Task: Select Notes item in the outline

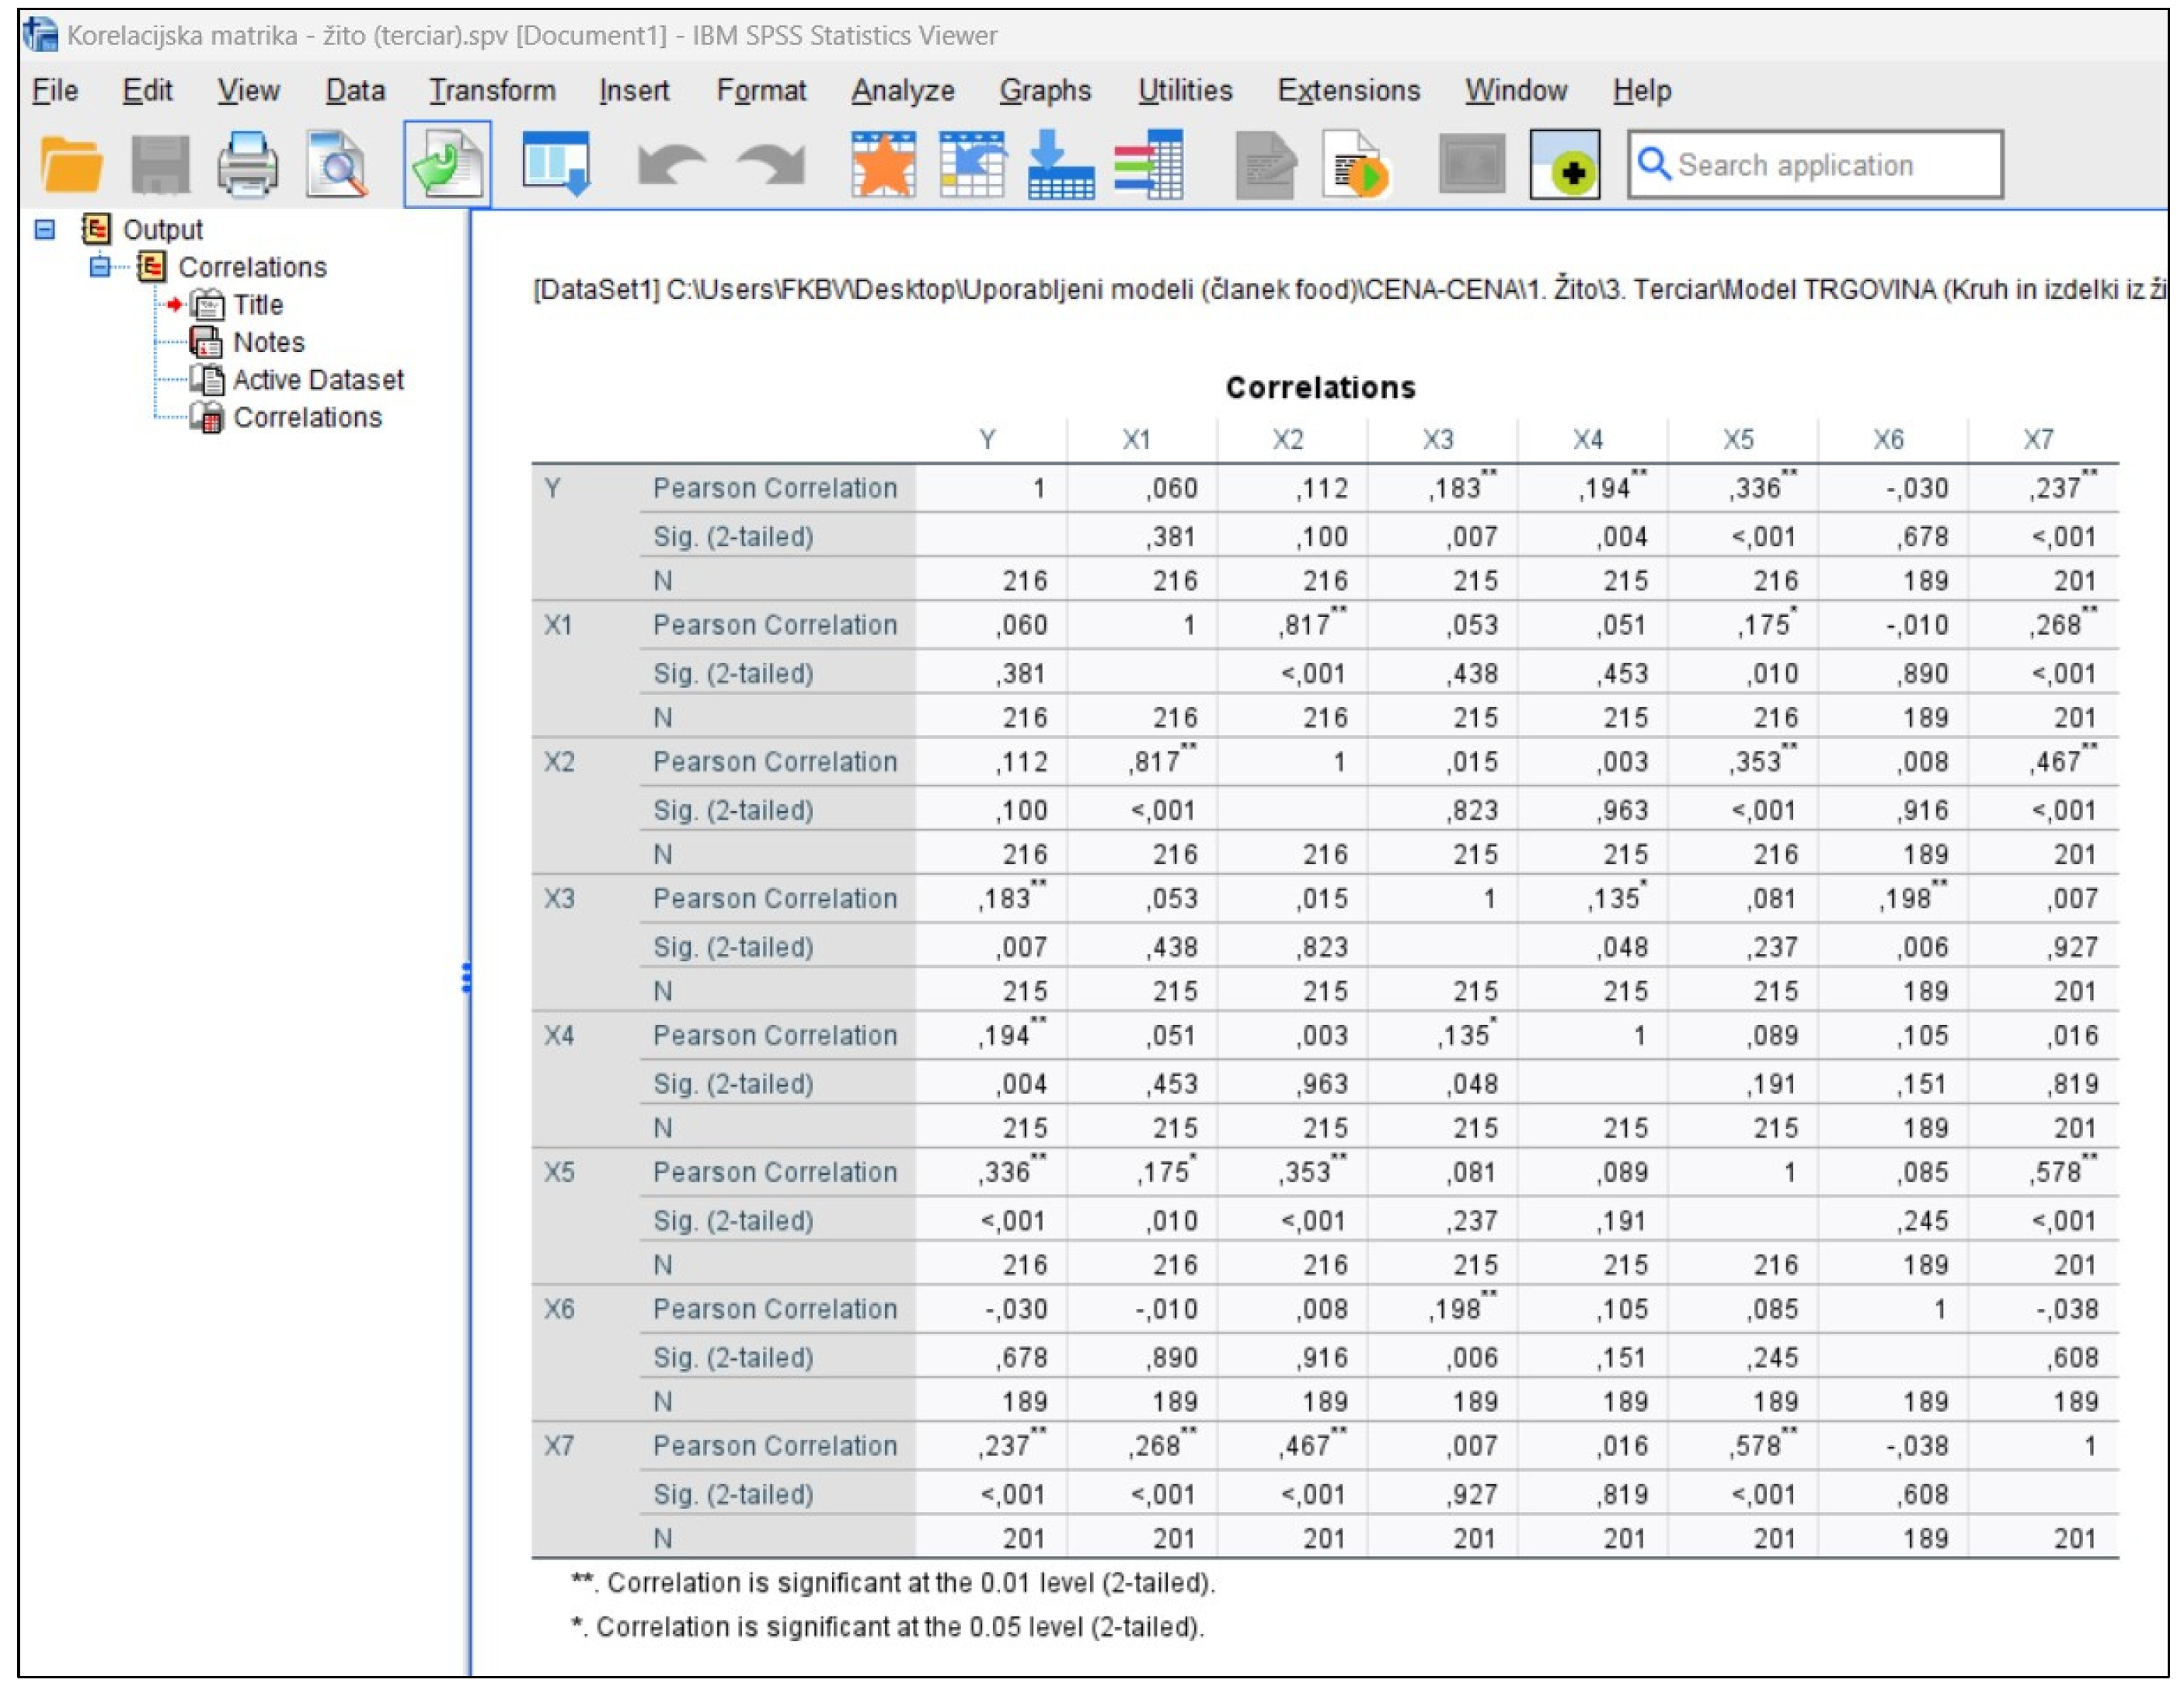Action: 268,343
